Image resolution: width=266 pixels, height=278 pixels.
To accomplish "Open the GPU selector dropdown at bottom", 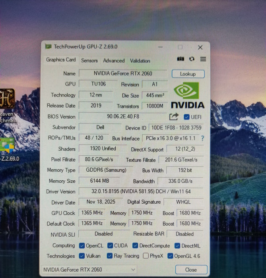I will [89, 270].
